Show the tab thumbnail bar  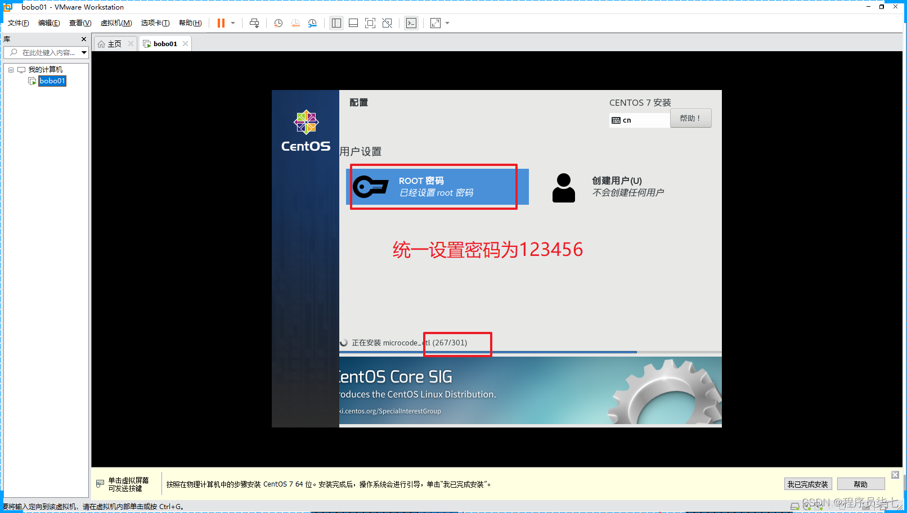pyautogui.click(x=353, y=23)
